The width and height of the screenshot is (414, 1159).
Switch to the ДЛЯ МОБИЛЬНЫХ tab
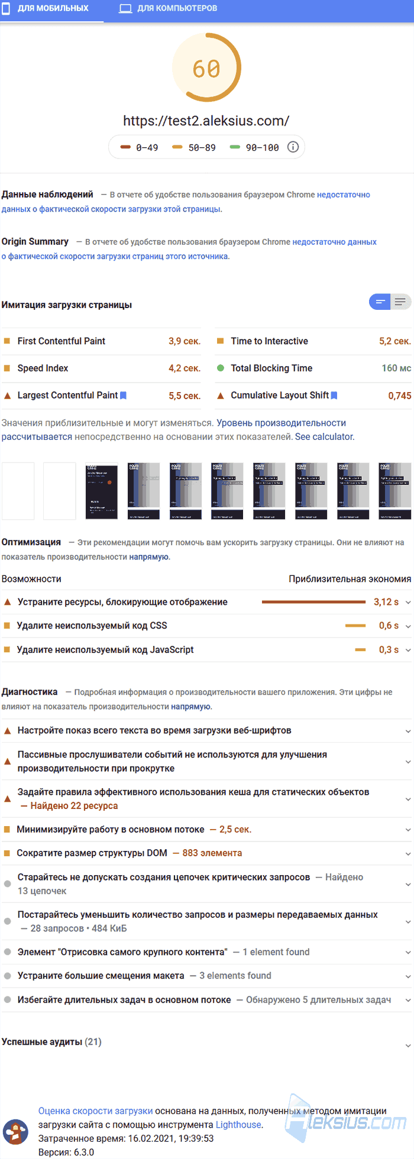[x=51, y=9]
